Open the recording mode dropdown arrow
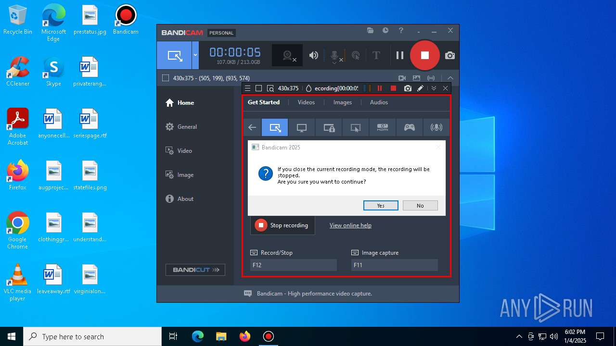 195,55
